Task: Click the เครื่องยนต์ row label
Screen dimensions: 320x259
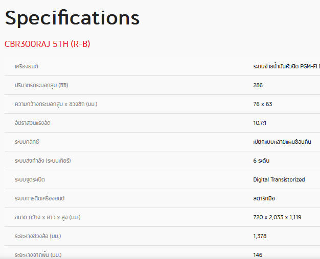Action: click(x=27, y=66)
